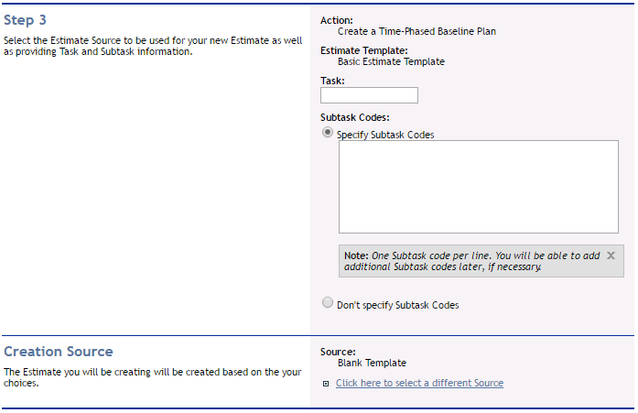
Task: Open the select a different Source link
Action: tap(419, 383)
